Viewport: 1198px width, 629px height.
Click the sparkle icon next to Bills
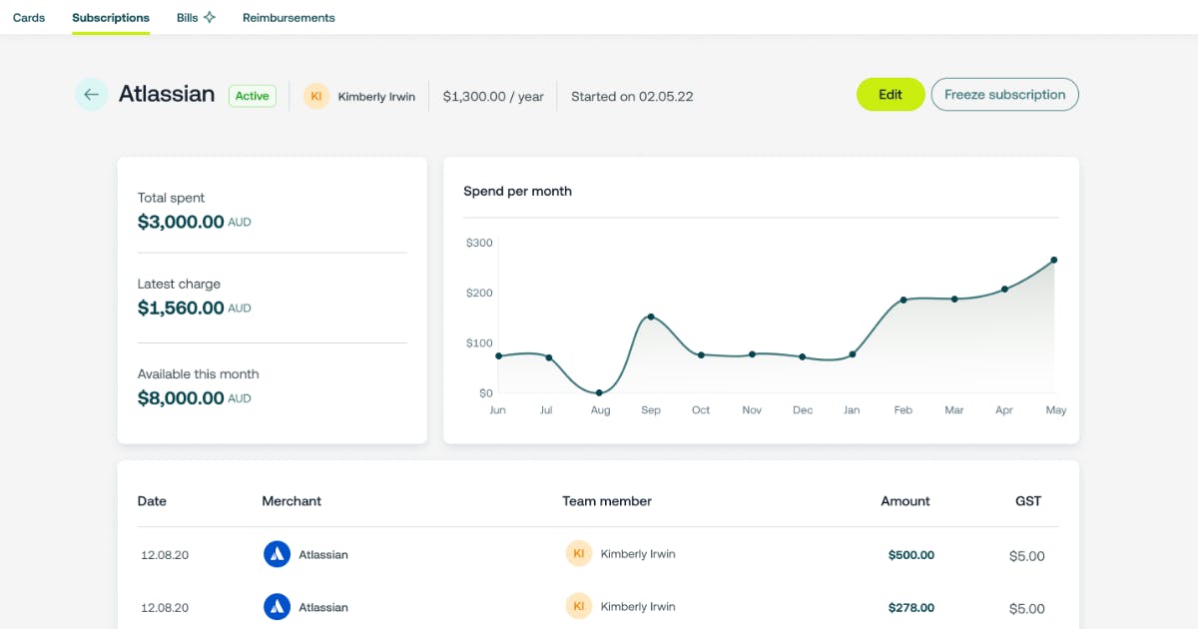pos(211,16)
